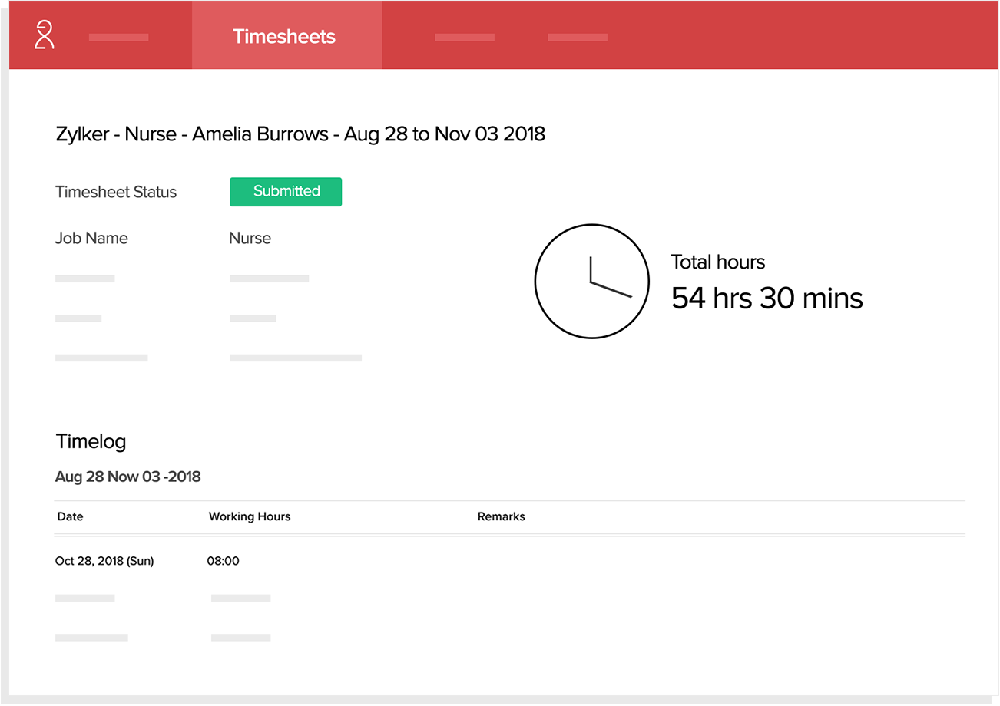This screenshot has height=706, width=1000.
Task: Click the Nurse job name value
Action: tap(250, 238)
